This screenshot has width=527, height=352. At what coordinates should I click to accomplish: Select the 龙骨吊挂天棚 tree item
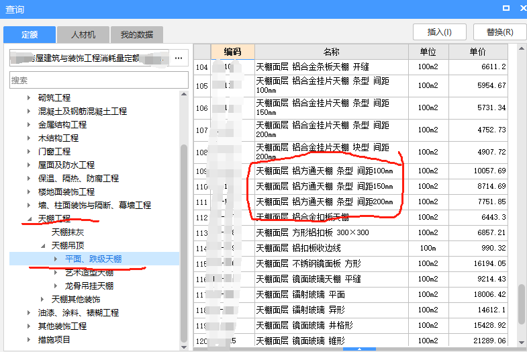pos(89,286)
